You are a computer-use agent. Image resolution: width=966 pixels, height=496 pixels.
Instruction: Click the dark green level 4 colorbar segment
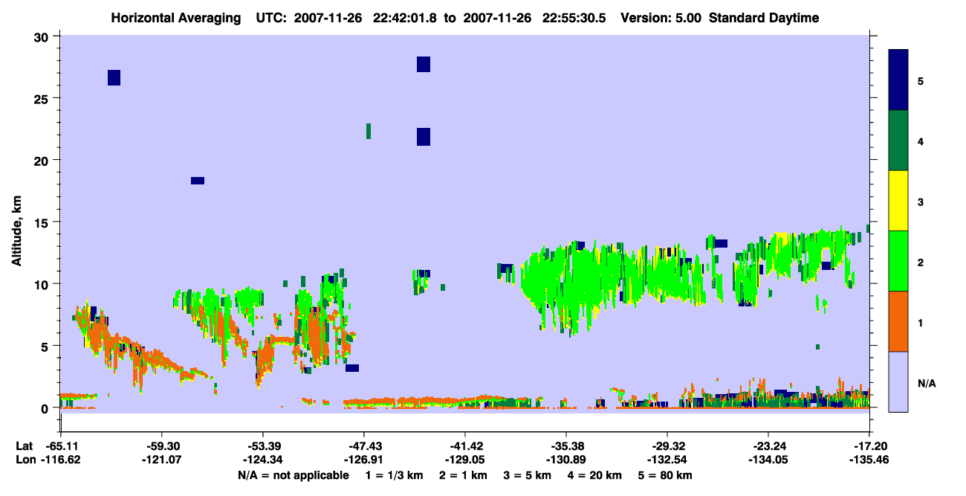(x=898, y=141)
